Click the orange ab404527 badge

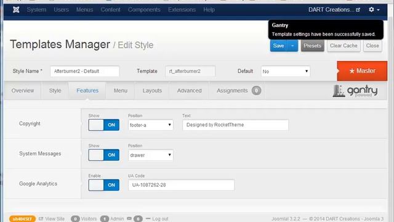point(22,219)
